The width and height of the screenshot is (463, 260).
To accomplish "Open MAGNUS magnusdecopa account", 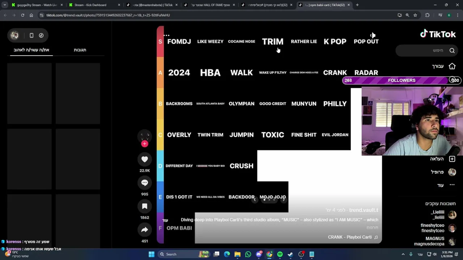I will pyautogui.click(x=435, y=241).
